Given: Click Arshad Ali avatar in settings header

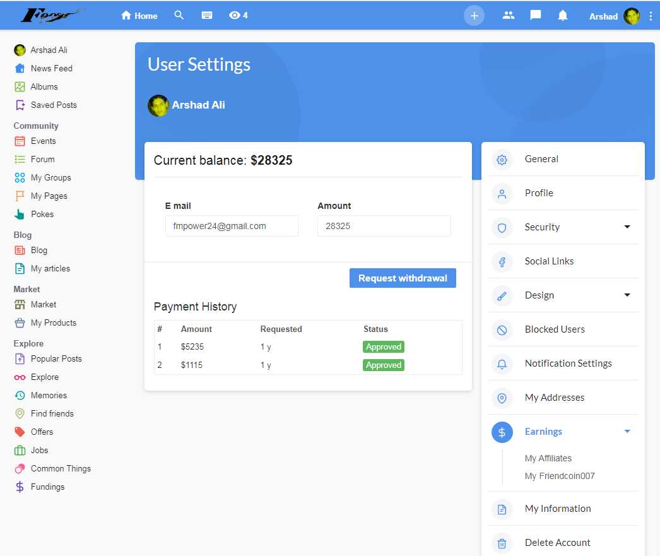Looking at the screenshot, I should [x=158, y=105].
